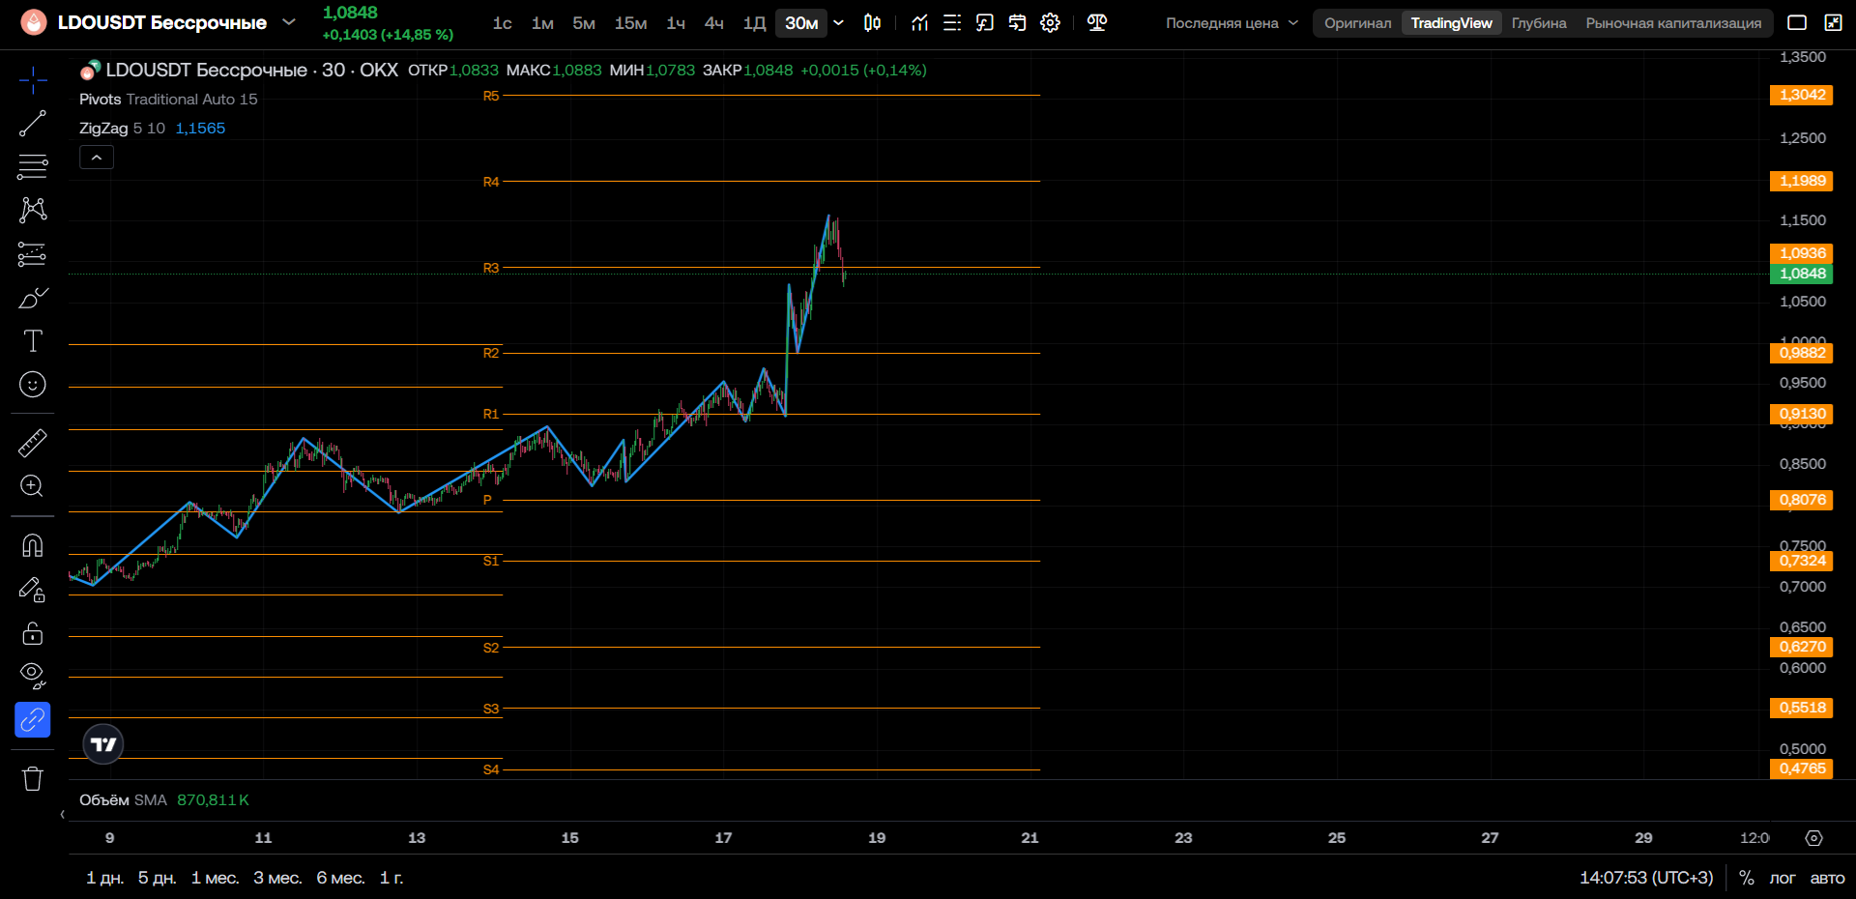Select the 1Д timeframe

coord(754,23)
